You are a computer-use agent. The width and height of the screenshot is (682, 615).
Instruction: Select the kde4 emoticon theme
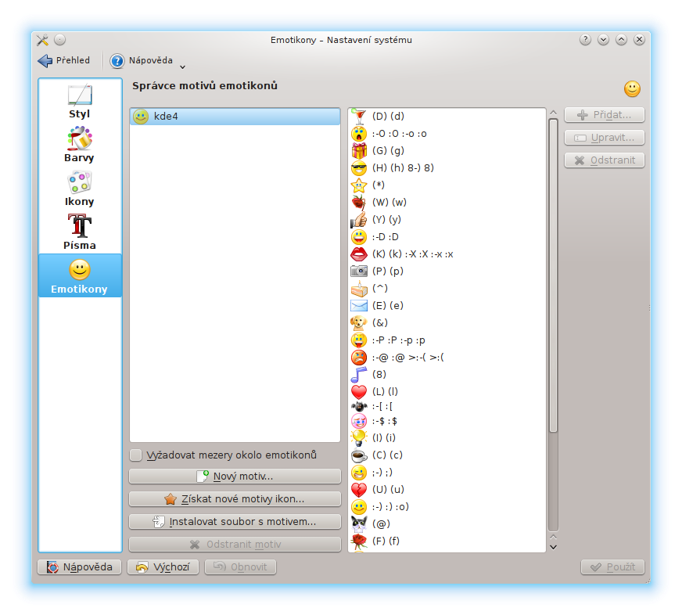[235, 117]
